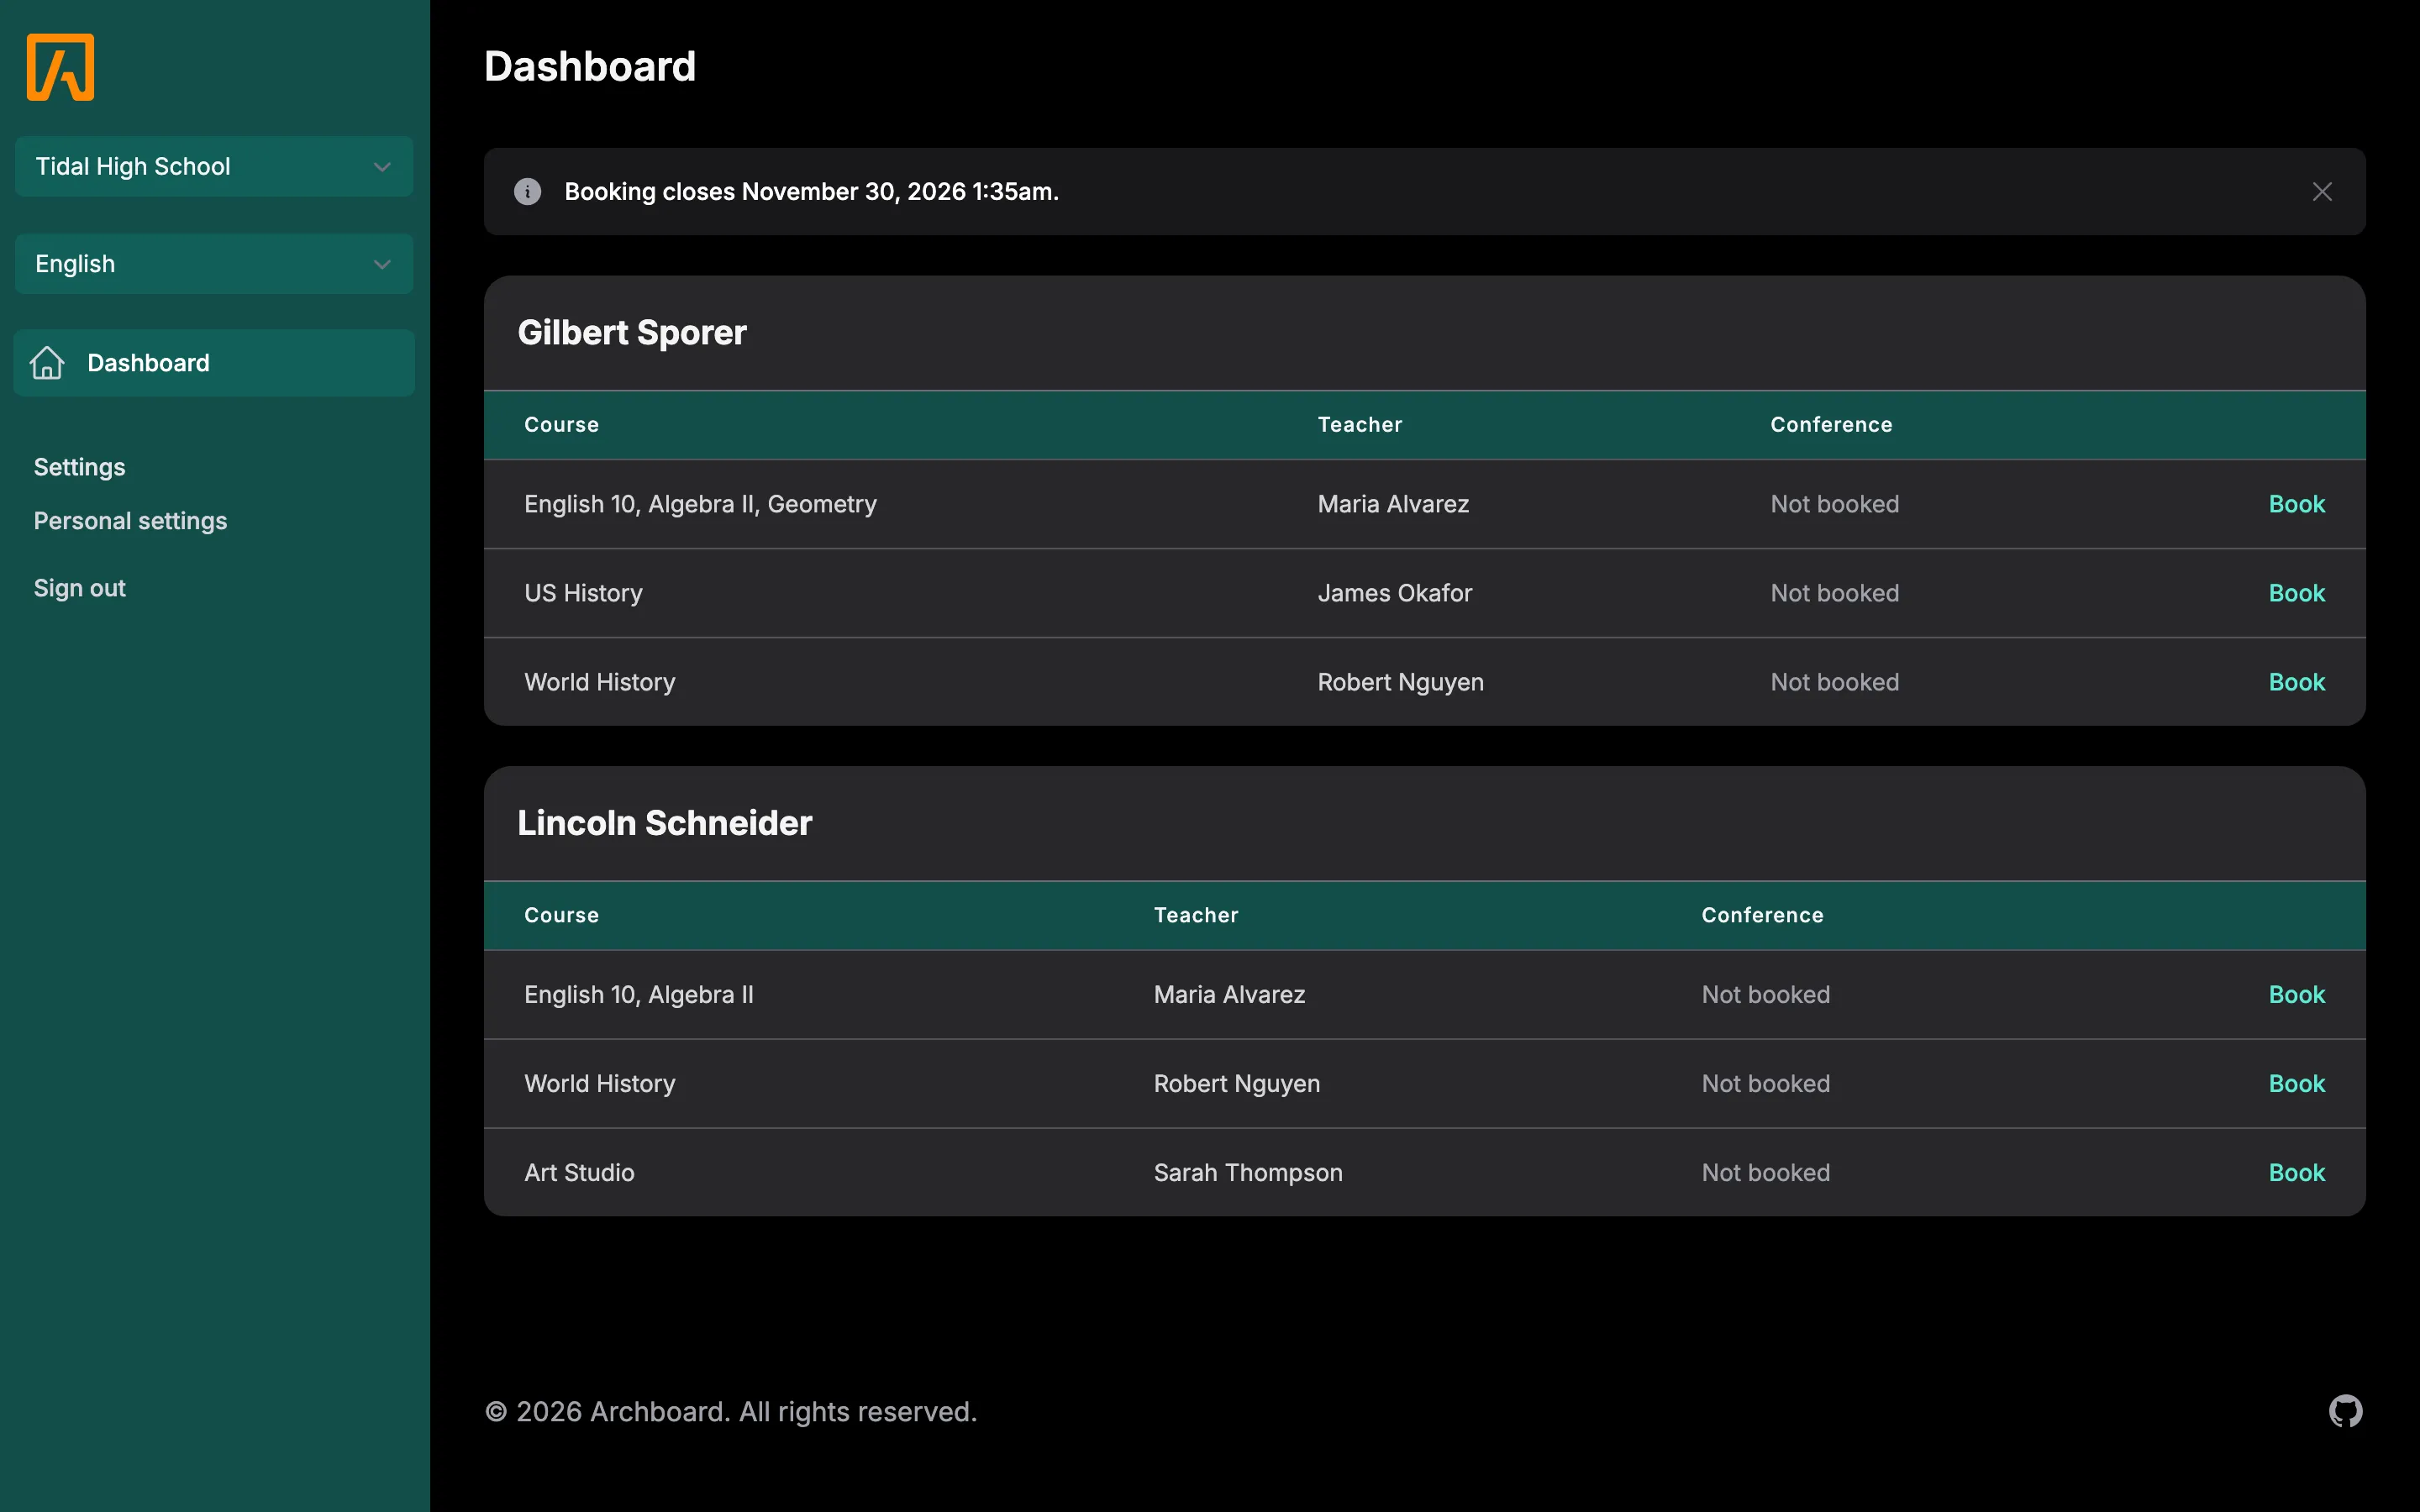Open the GitHub icon link in footer
This screenshot has height=1512, width=2420.
[x=2345, y=1411]
